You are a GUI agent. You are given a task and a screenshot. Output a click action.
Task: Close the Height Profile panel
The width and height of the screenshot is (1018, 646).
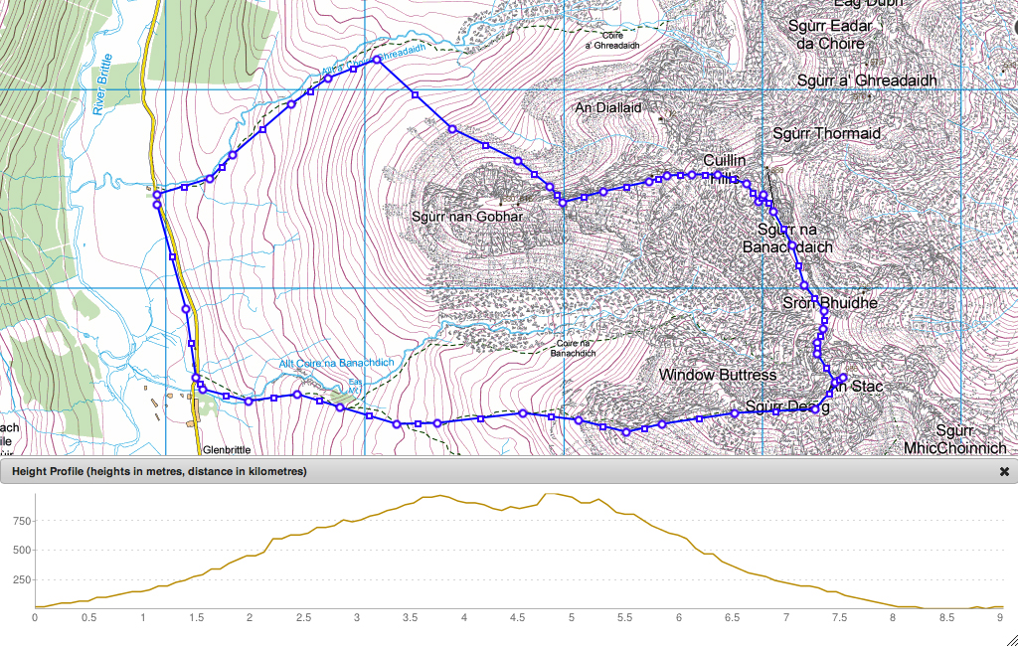1004,472
